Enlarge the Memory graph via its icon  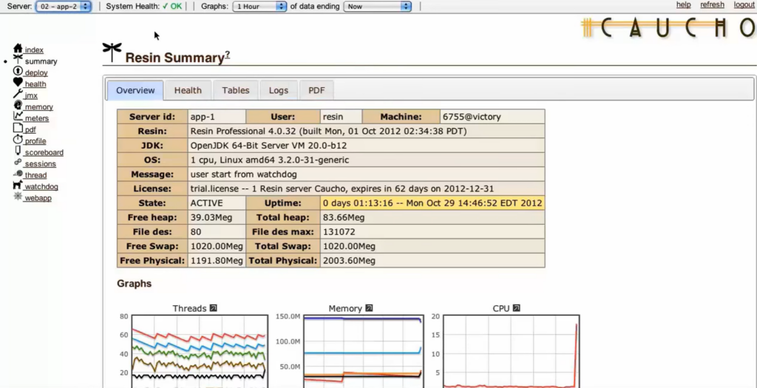tap(369, 308)
